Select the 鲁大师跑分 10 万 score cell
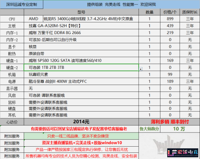This screenshot has width=200, height=159. pyautogui.click(x=180, y=129)
